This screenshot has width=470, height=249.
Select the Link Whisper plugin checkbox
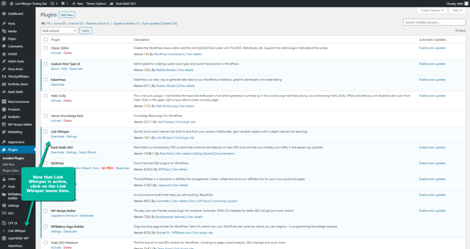(x=45, y=132)
